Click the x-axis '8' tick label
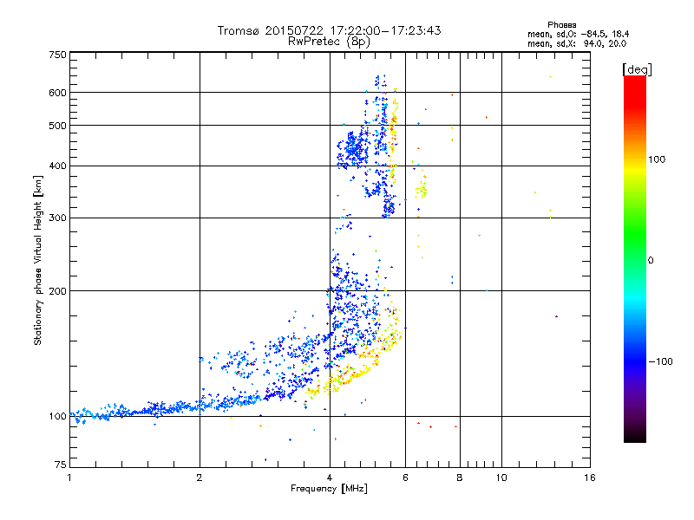Viewport: 694px width, 520px height. pos(460,478)
